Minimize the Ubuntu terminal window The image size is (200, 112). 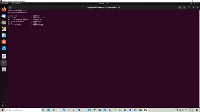tap(189, 7)
